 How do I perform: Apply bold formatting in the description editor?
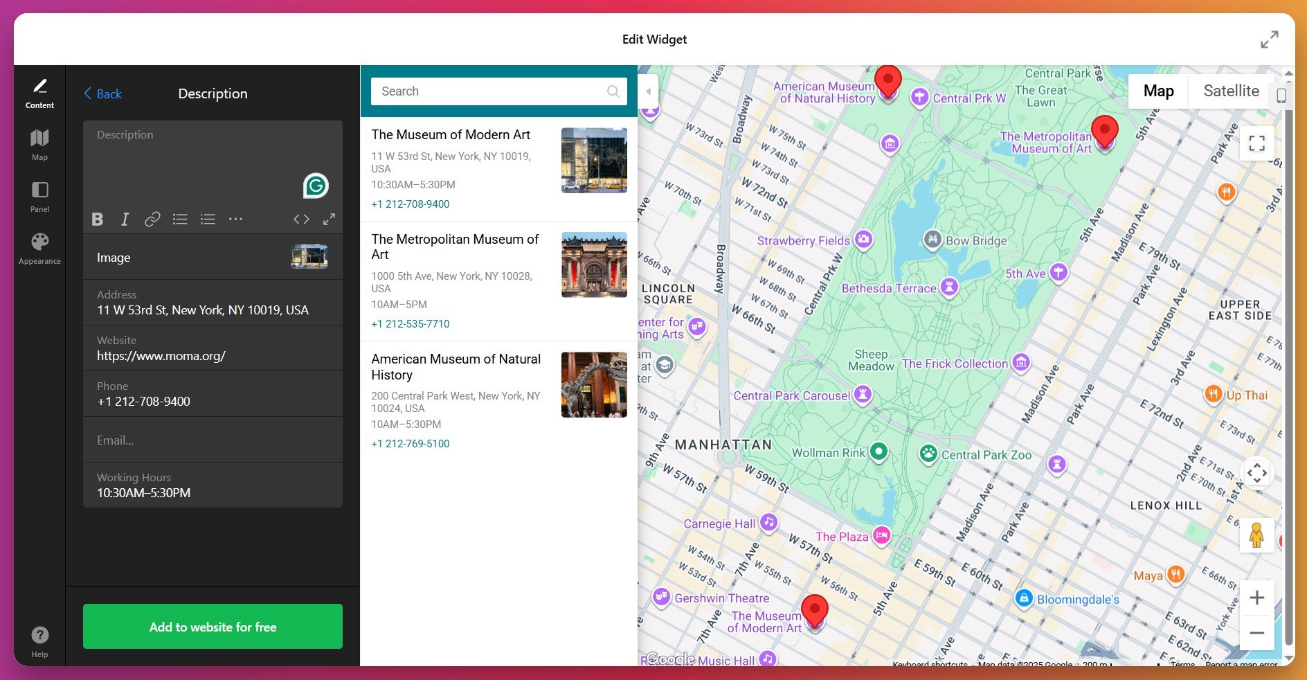click(x=98, y=219)
